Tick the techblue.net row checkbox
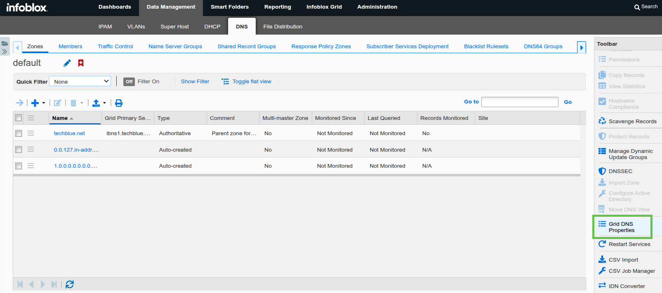This screenshot has width=662, height=293. tap(19, 133)
